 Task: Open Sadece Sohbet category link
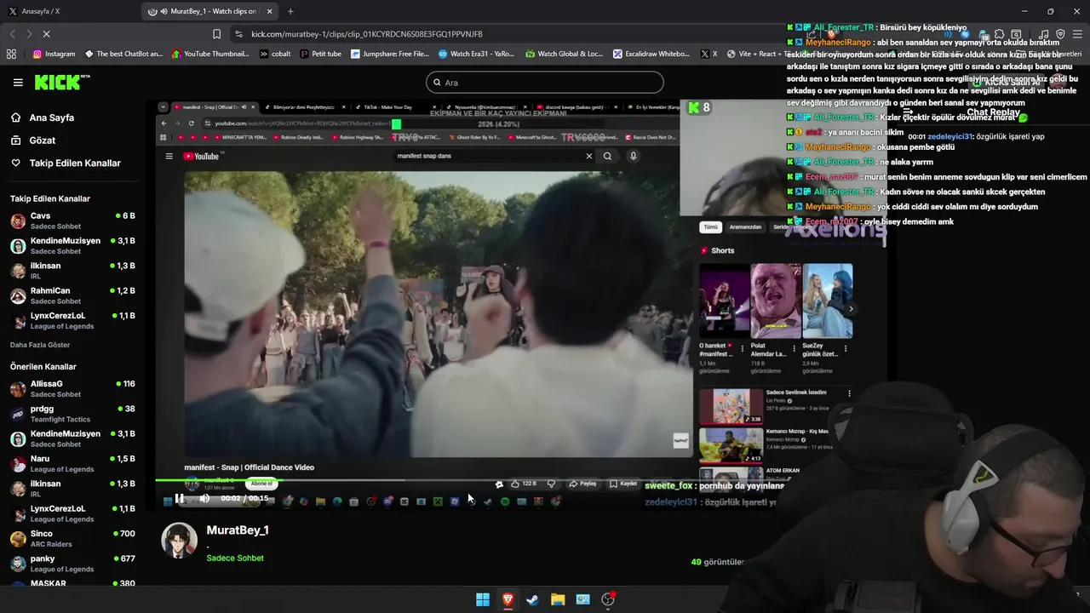pos(235,558)
